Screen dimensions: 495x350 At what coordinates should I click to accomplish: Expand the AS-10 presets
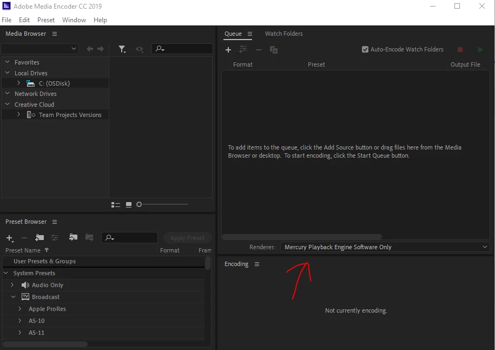19,321
